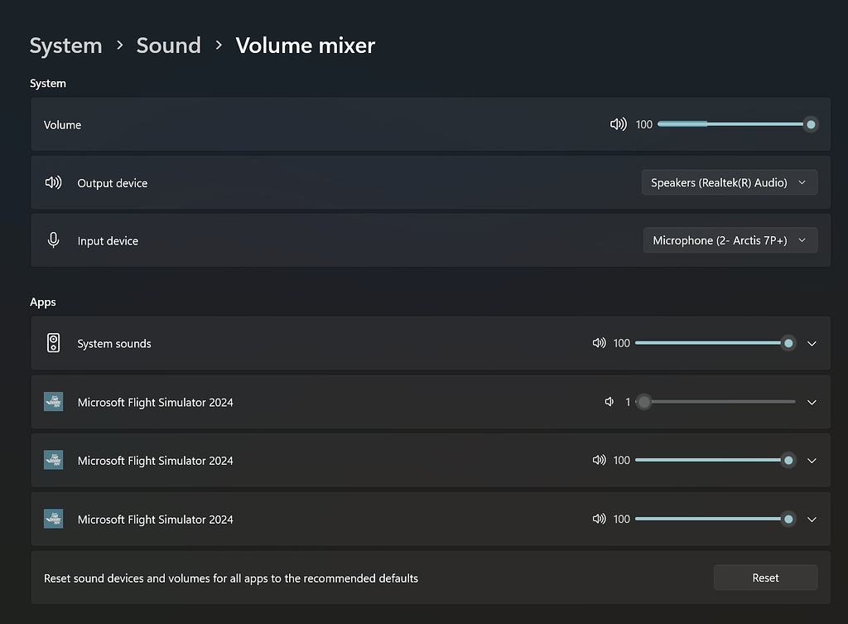Image resolution: width=848 pixels, height=624 pixels.
Task: Click the Reset button
Action: tap(765, 578)
